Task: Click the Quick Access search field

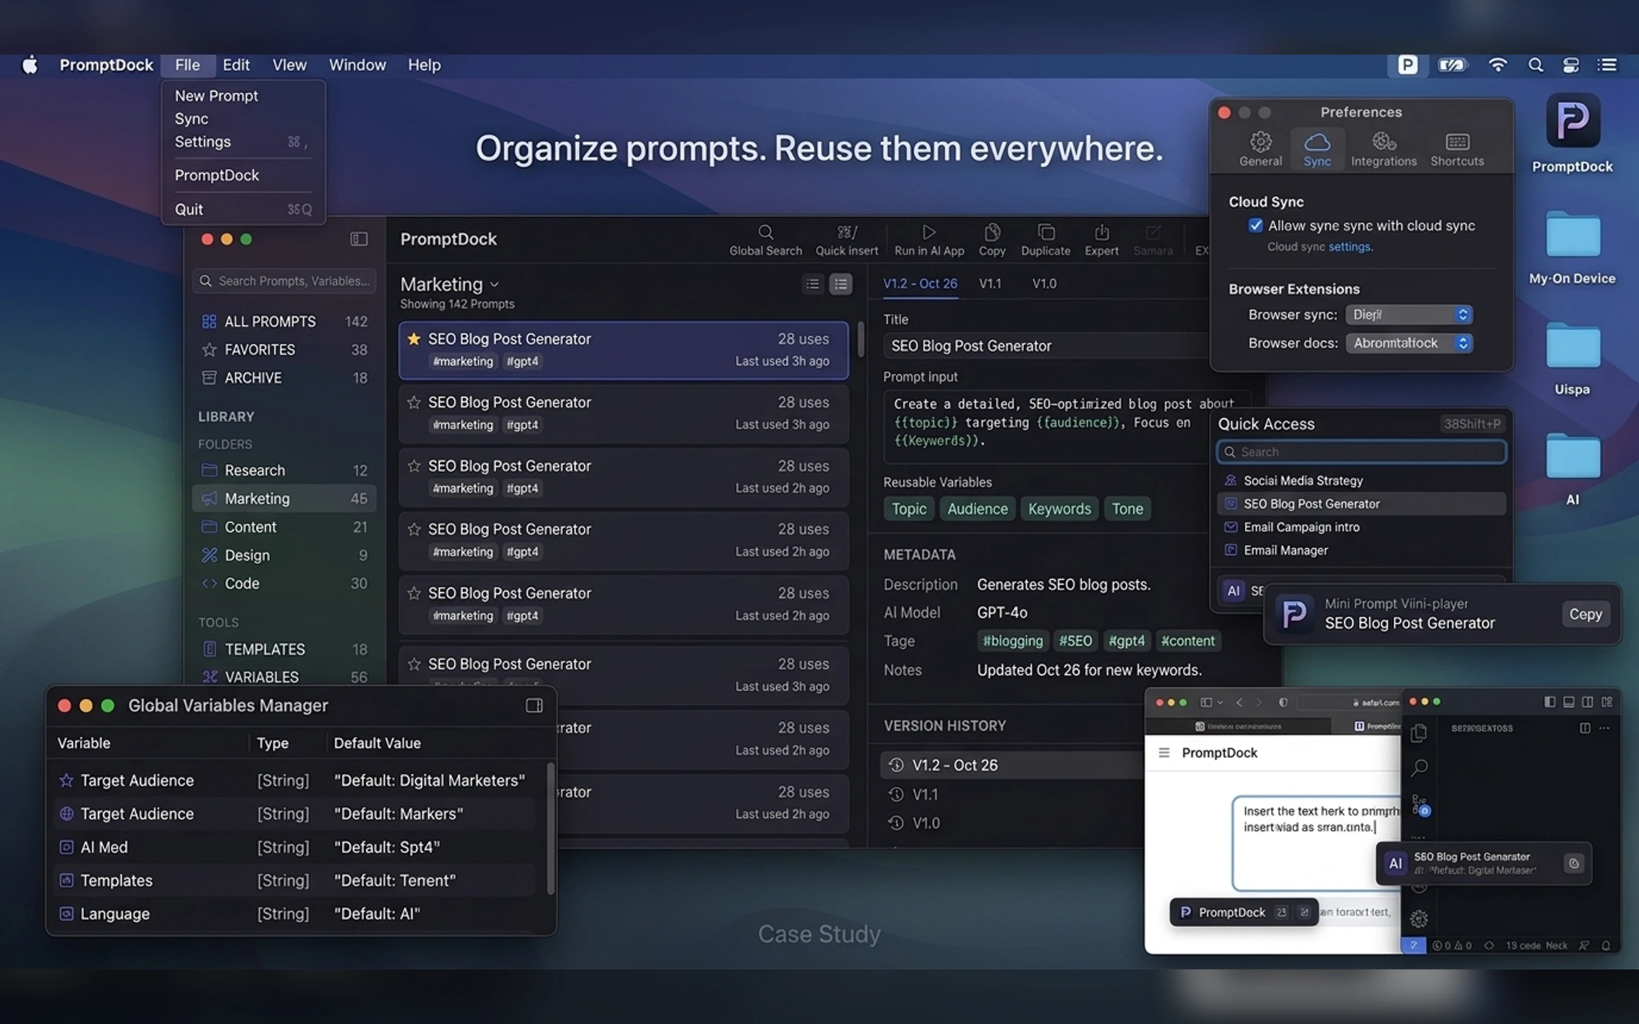Action: (1361, 452)
